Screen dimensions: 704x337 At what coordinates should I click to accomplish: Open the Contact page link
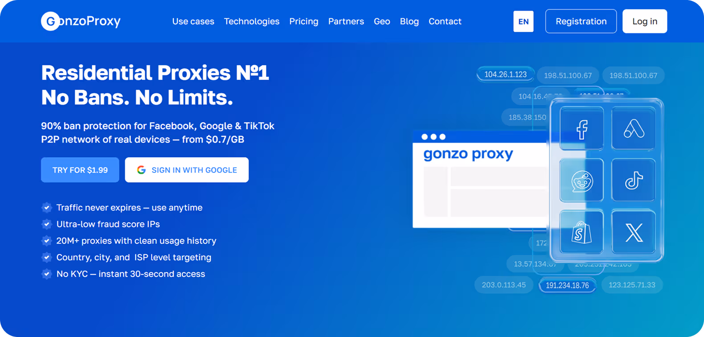tap(445, 21)
